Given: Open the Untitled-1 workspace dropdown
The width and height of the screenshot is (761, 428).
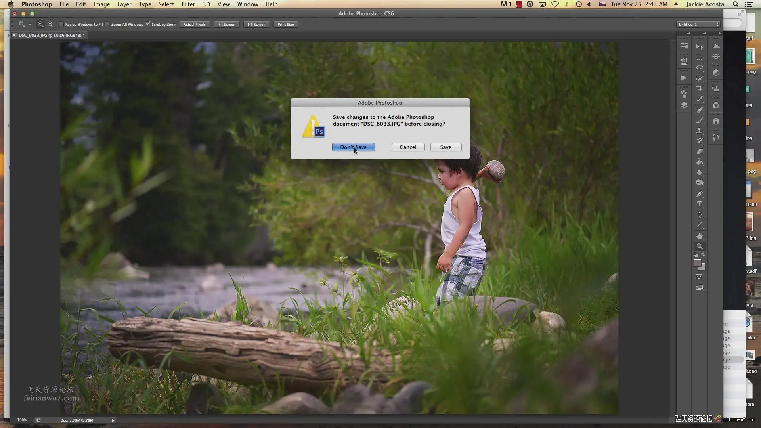Looking at the screenshot, I should pos(698,24).
